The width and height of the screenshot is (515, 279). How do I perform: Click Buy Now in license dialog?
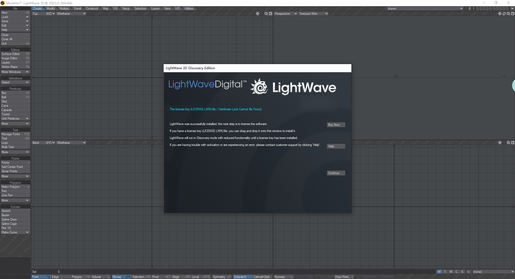pos(336,125)
